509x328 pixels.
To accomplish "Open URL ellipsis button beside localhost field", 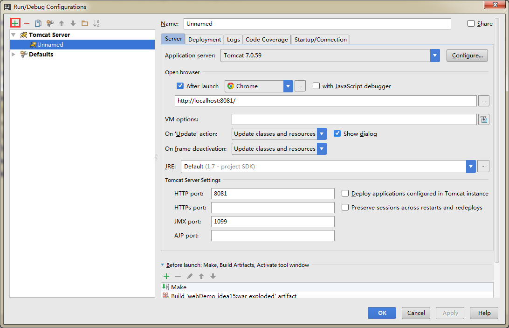I will tap(484, 101).
